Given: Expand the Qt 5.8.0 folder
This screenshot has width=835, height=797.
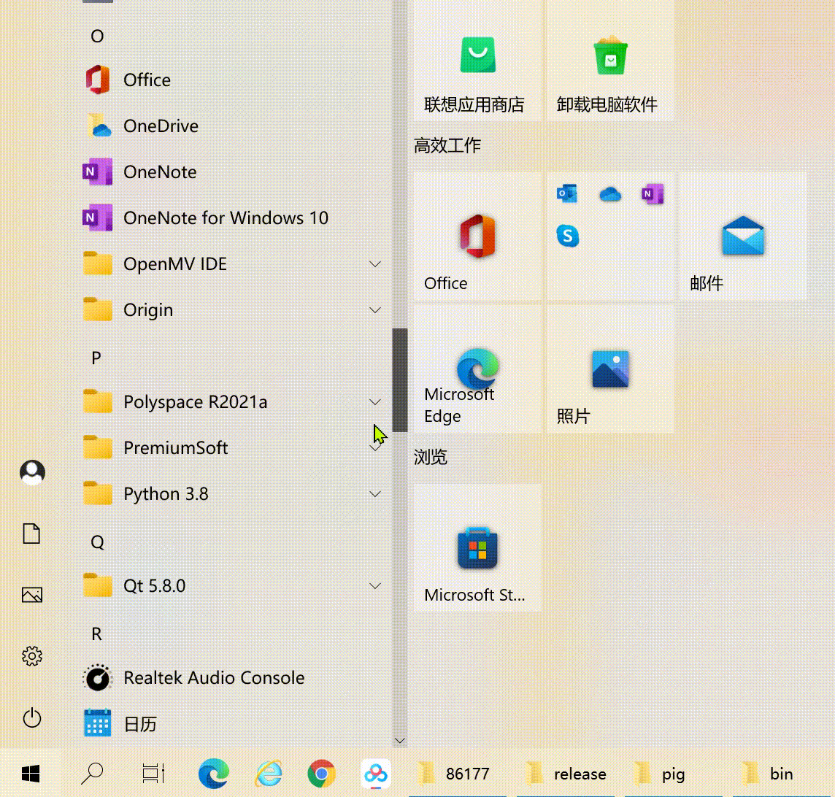Looking at the screenshot, I should (x=375, y=586).
